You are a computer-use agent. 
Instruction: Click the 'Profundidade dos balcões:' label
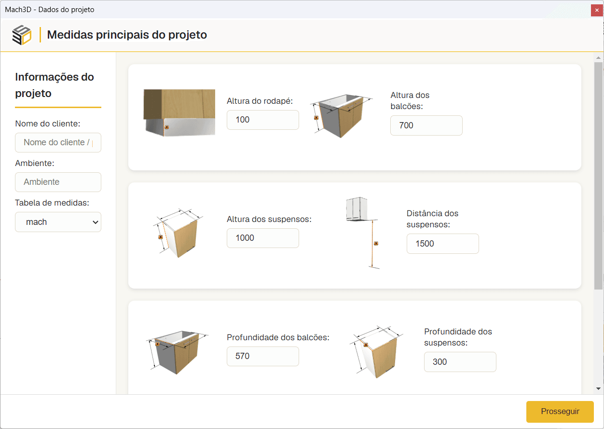point(278,337)
